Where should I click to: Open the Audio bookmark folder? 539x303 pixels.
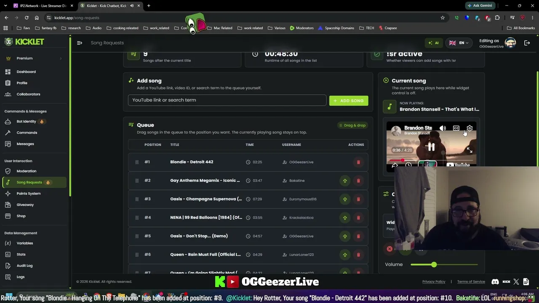93,28
